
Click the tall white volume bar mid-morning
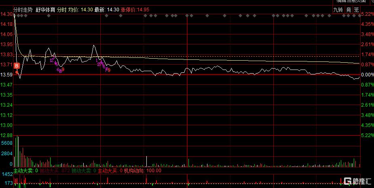point(146,161)
